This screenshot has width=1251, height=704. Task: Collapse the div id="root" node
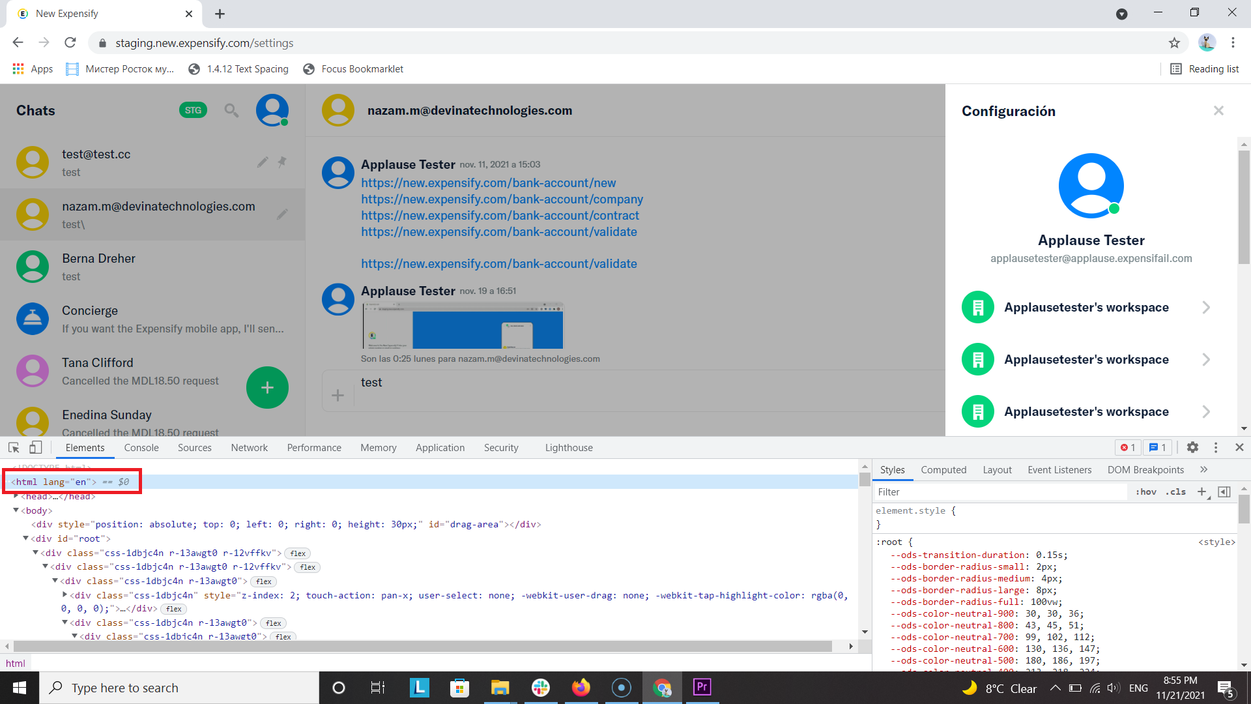(x=26, y=538)
